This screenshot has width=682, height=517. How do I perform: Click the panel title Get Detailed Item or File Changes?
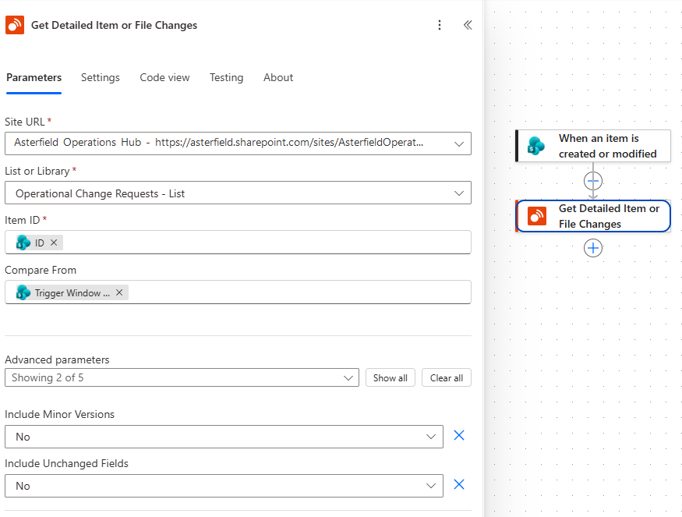[x=114, y=25]
